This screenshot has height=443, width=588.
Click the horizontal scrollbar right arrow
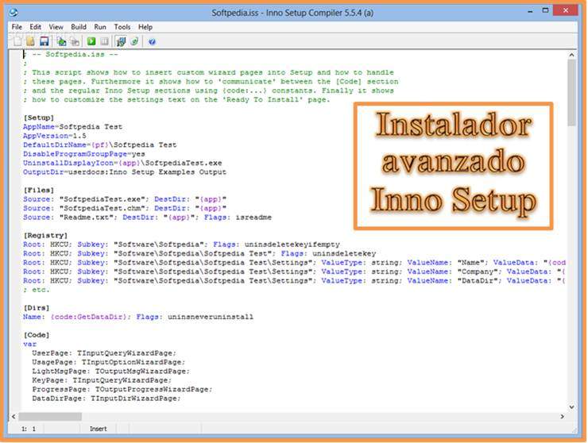pyautogui.click(x=562, y=416)
